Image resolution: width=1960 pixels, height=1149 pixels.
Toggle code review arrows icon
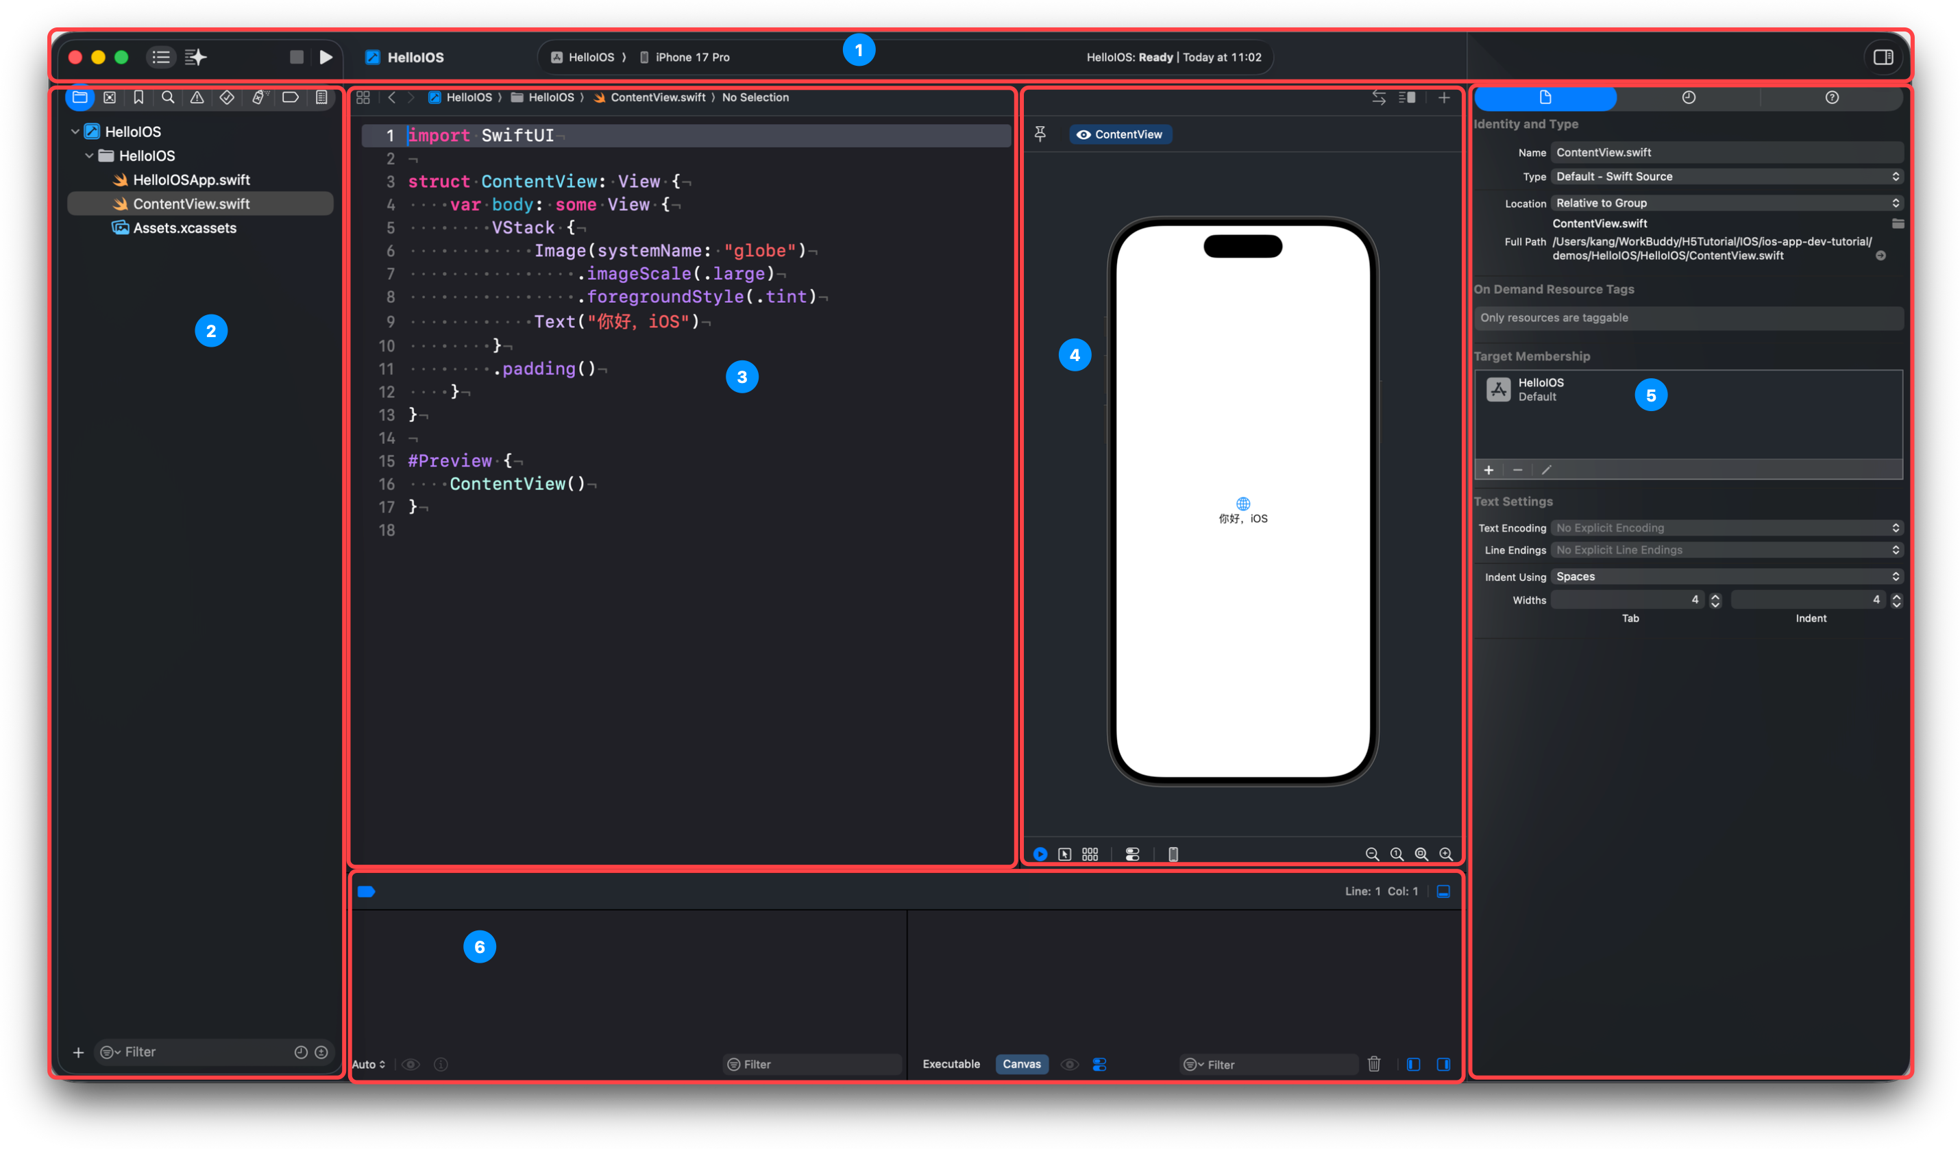point(1378,97)
